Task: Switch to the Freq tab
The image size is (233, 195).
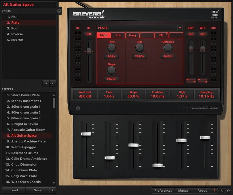Action: pyautogui.click(x=132, y=35)
